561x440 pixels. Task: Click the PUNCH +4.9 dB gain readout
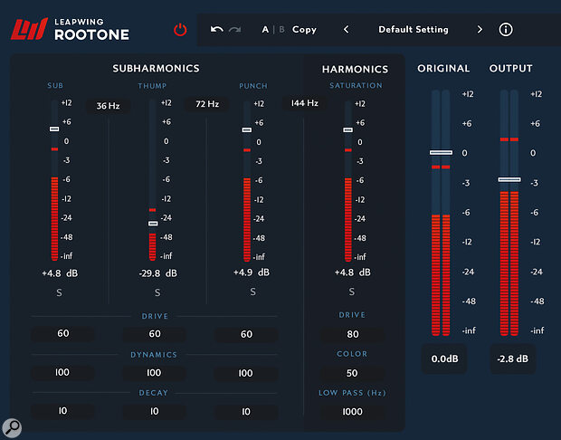tap(252, 273)
